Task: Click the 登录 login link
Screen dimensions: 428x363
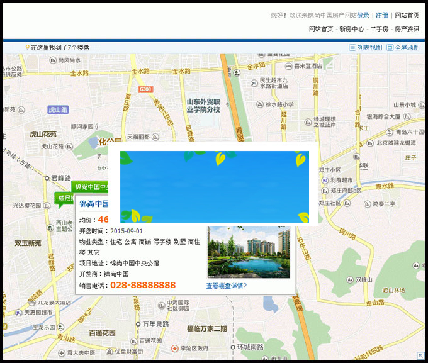Action: 363,15
